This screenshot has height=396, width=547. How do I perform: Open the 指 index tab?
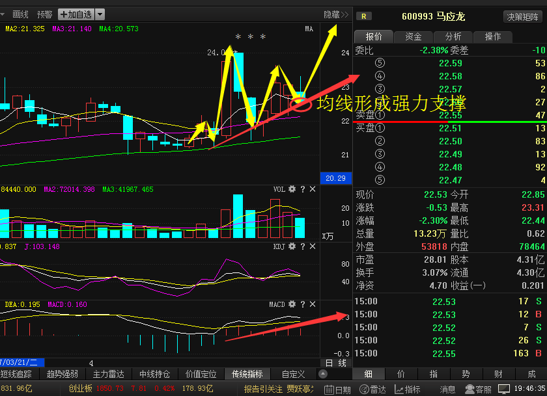pos(434,374)
